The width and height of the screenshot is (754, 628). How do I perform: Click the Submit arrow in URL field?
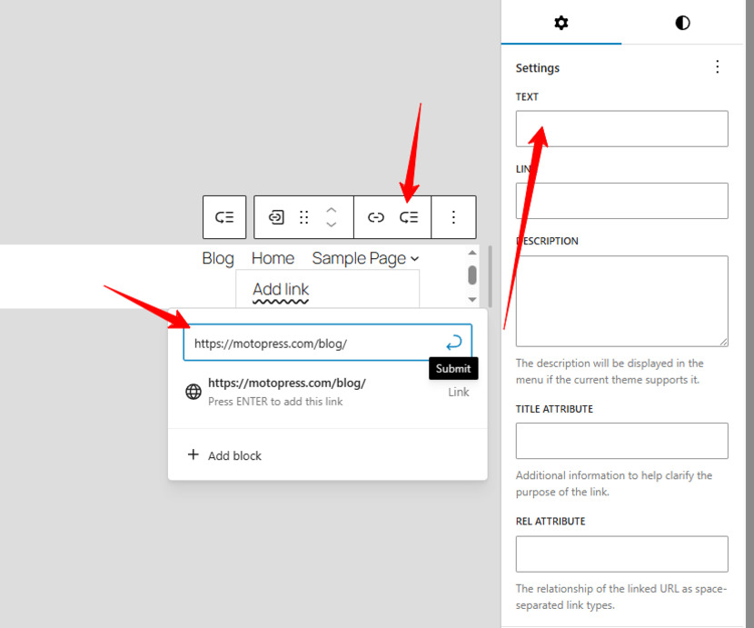(x=453, y=343)
